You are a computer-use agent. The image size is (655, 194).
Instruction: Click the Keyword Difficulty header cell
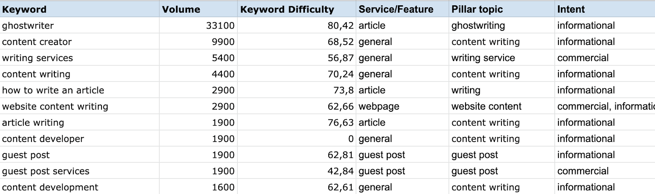click(x=296, y=9)
